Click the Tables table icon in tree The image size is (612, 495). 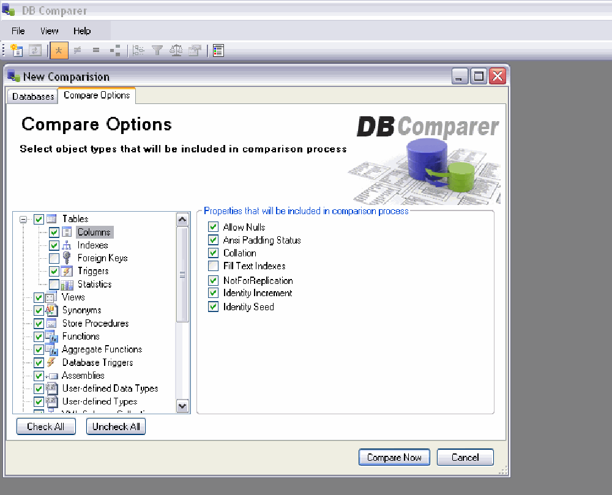pos(51,219)
